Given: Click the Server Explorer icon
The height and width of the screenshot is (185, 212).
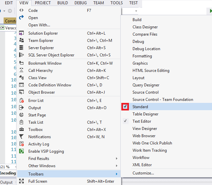Looking at the screenshot, I should pyautogui.click(x=21, y=47).
